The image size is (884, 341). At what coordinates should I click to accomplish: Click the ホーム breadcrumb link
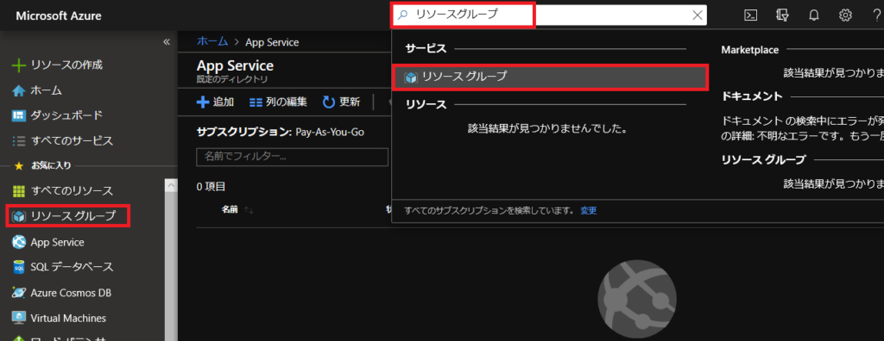click(x=212, y=41)
